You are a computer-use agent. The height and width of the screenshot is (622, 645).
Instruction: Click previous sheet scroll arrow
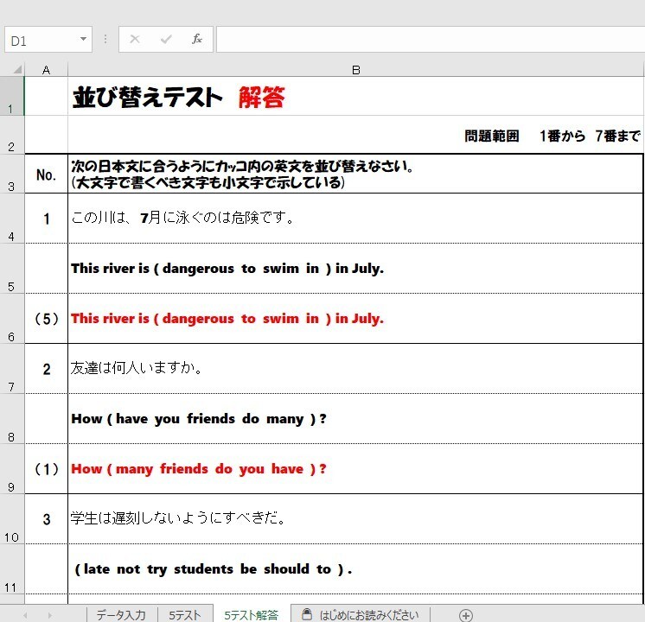25,615
